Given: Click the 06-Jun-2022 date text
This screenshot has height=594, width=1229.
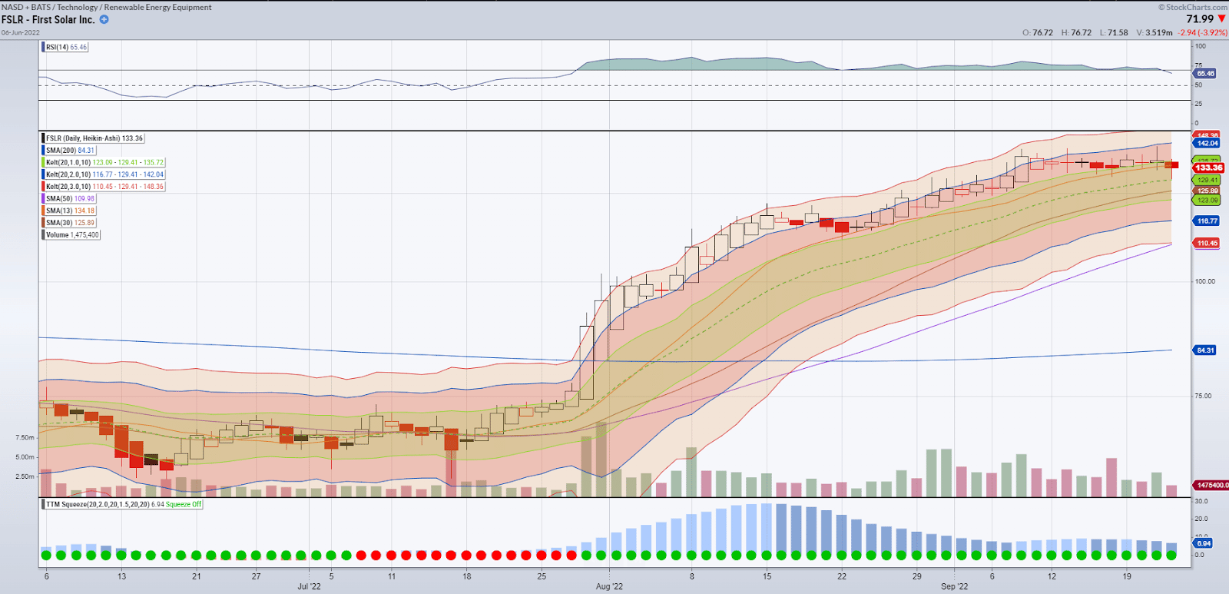Looking at the screenshot, I should tap(20, 32).
